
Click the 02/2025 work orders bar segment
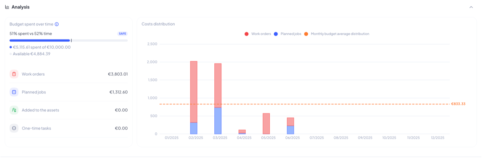(194, 92)
